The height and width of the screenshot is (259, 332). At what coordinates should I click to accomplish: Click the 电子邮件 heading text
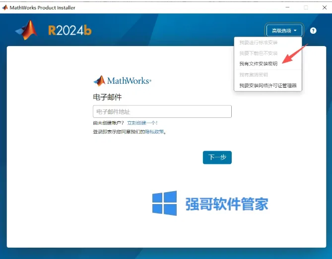coord(107,98)
